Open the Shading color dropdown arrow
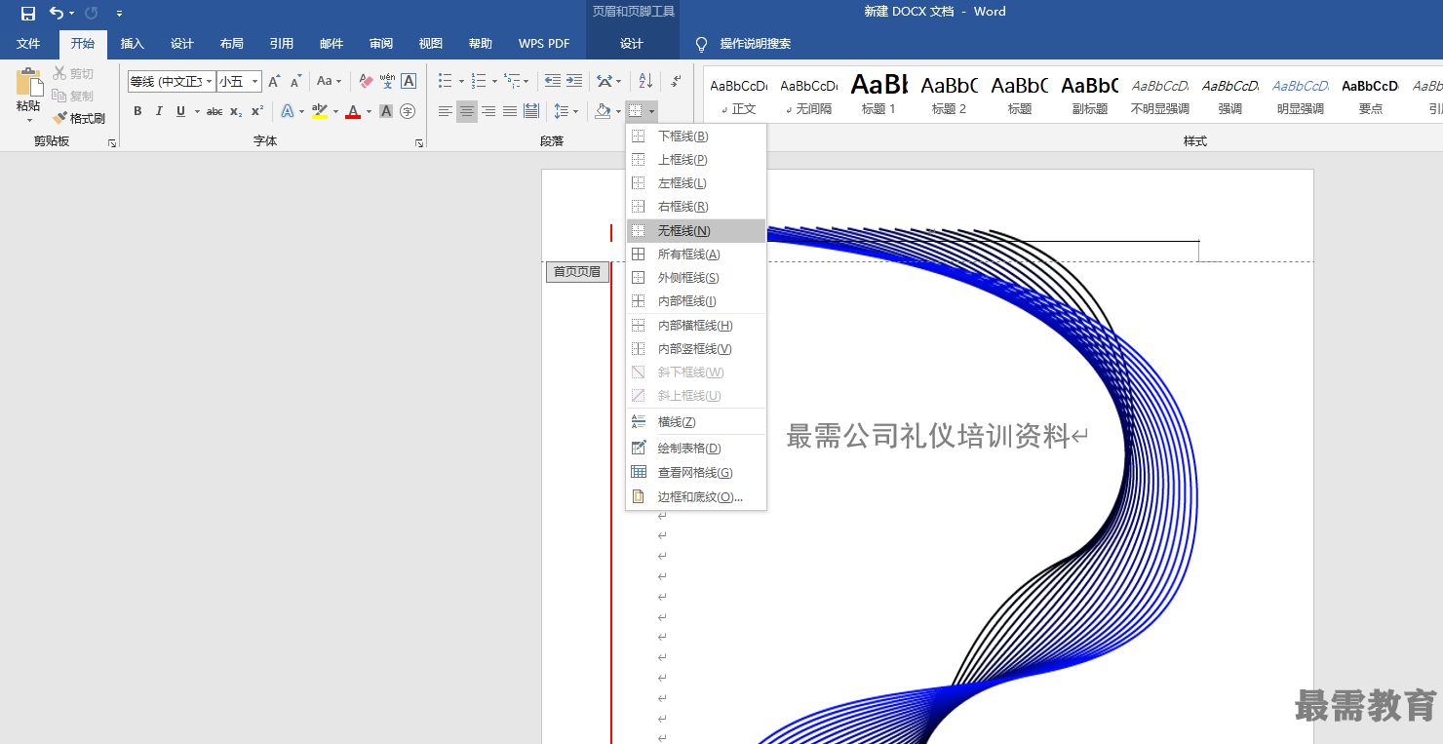1443x744 pixels. coord(618,111)
